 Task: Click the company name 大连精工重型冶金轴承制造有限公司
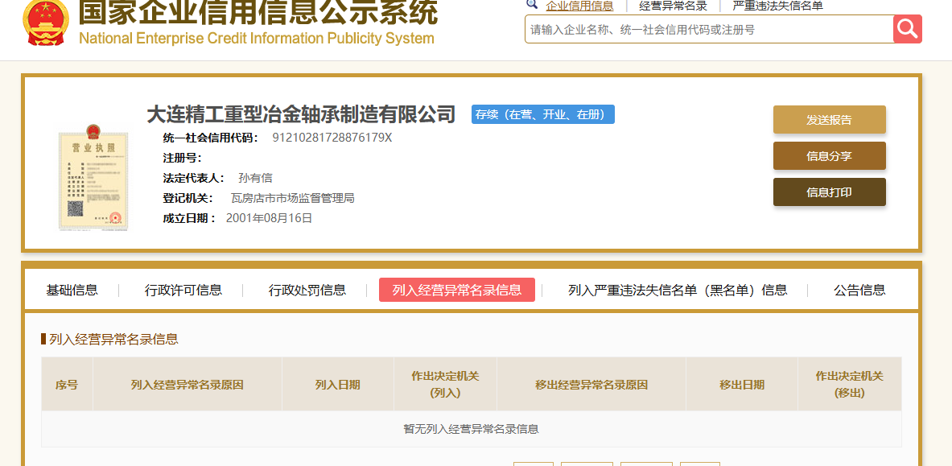[301, 114]
